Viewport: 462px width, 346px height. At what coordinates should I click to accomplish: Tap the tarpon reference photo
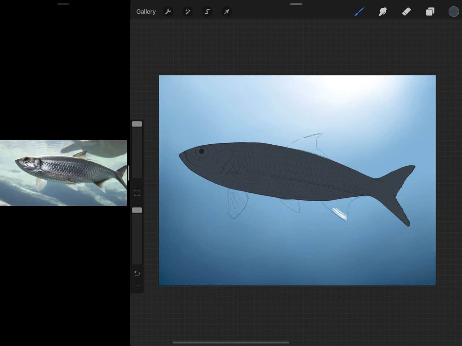[63, 172]
